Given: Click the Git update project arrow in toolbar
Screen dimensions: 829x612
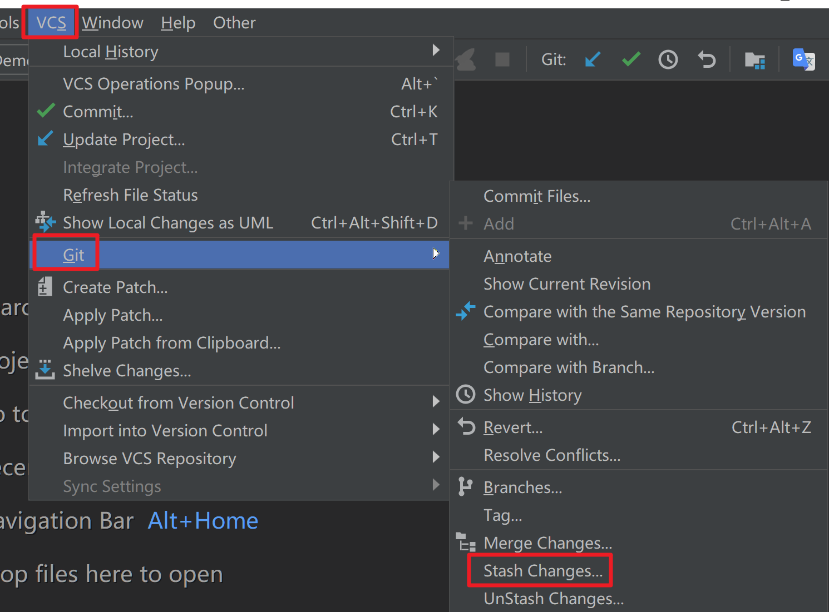Looking at the screenshot, I should pos(593,59).
